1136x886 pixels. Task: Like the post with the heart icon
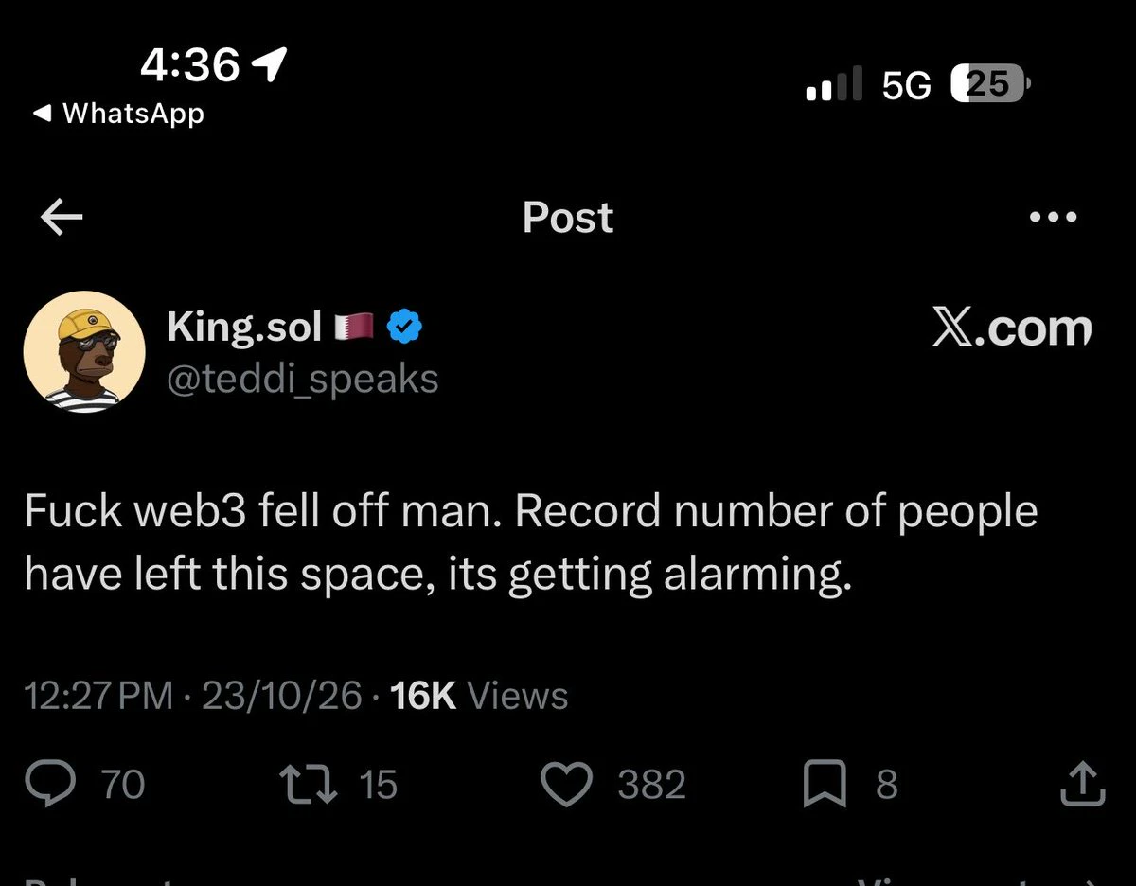pos(565,786)
